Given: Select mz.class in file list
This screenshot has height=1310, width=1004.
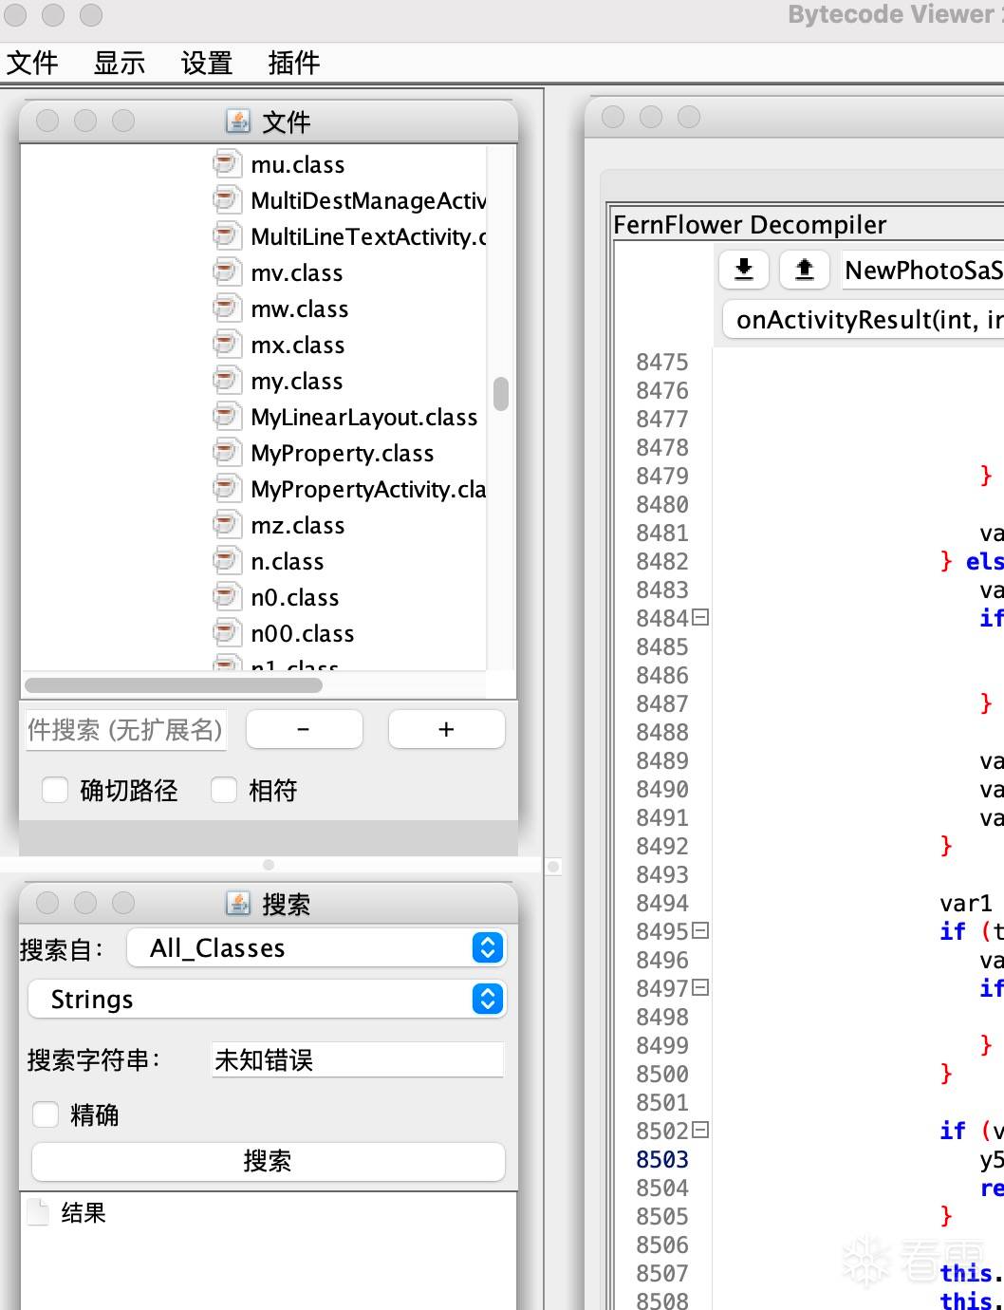Looking at the screenshot, I should pyautogui.click(x=298, y=525).
